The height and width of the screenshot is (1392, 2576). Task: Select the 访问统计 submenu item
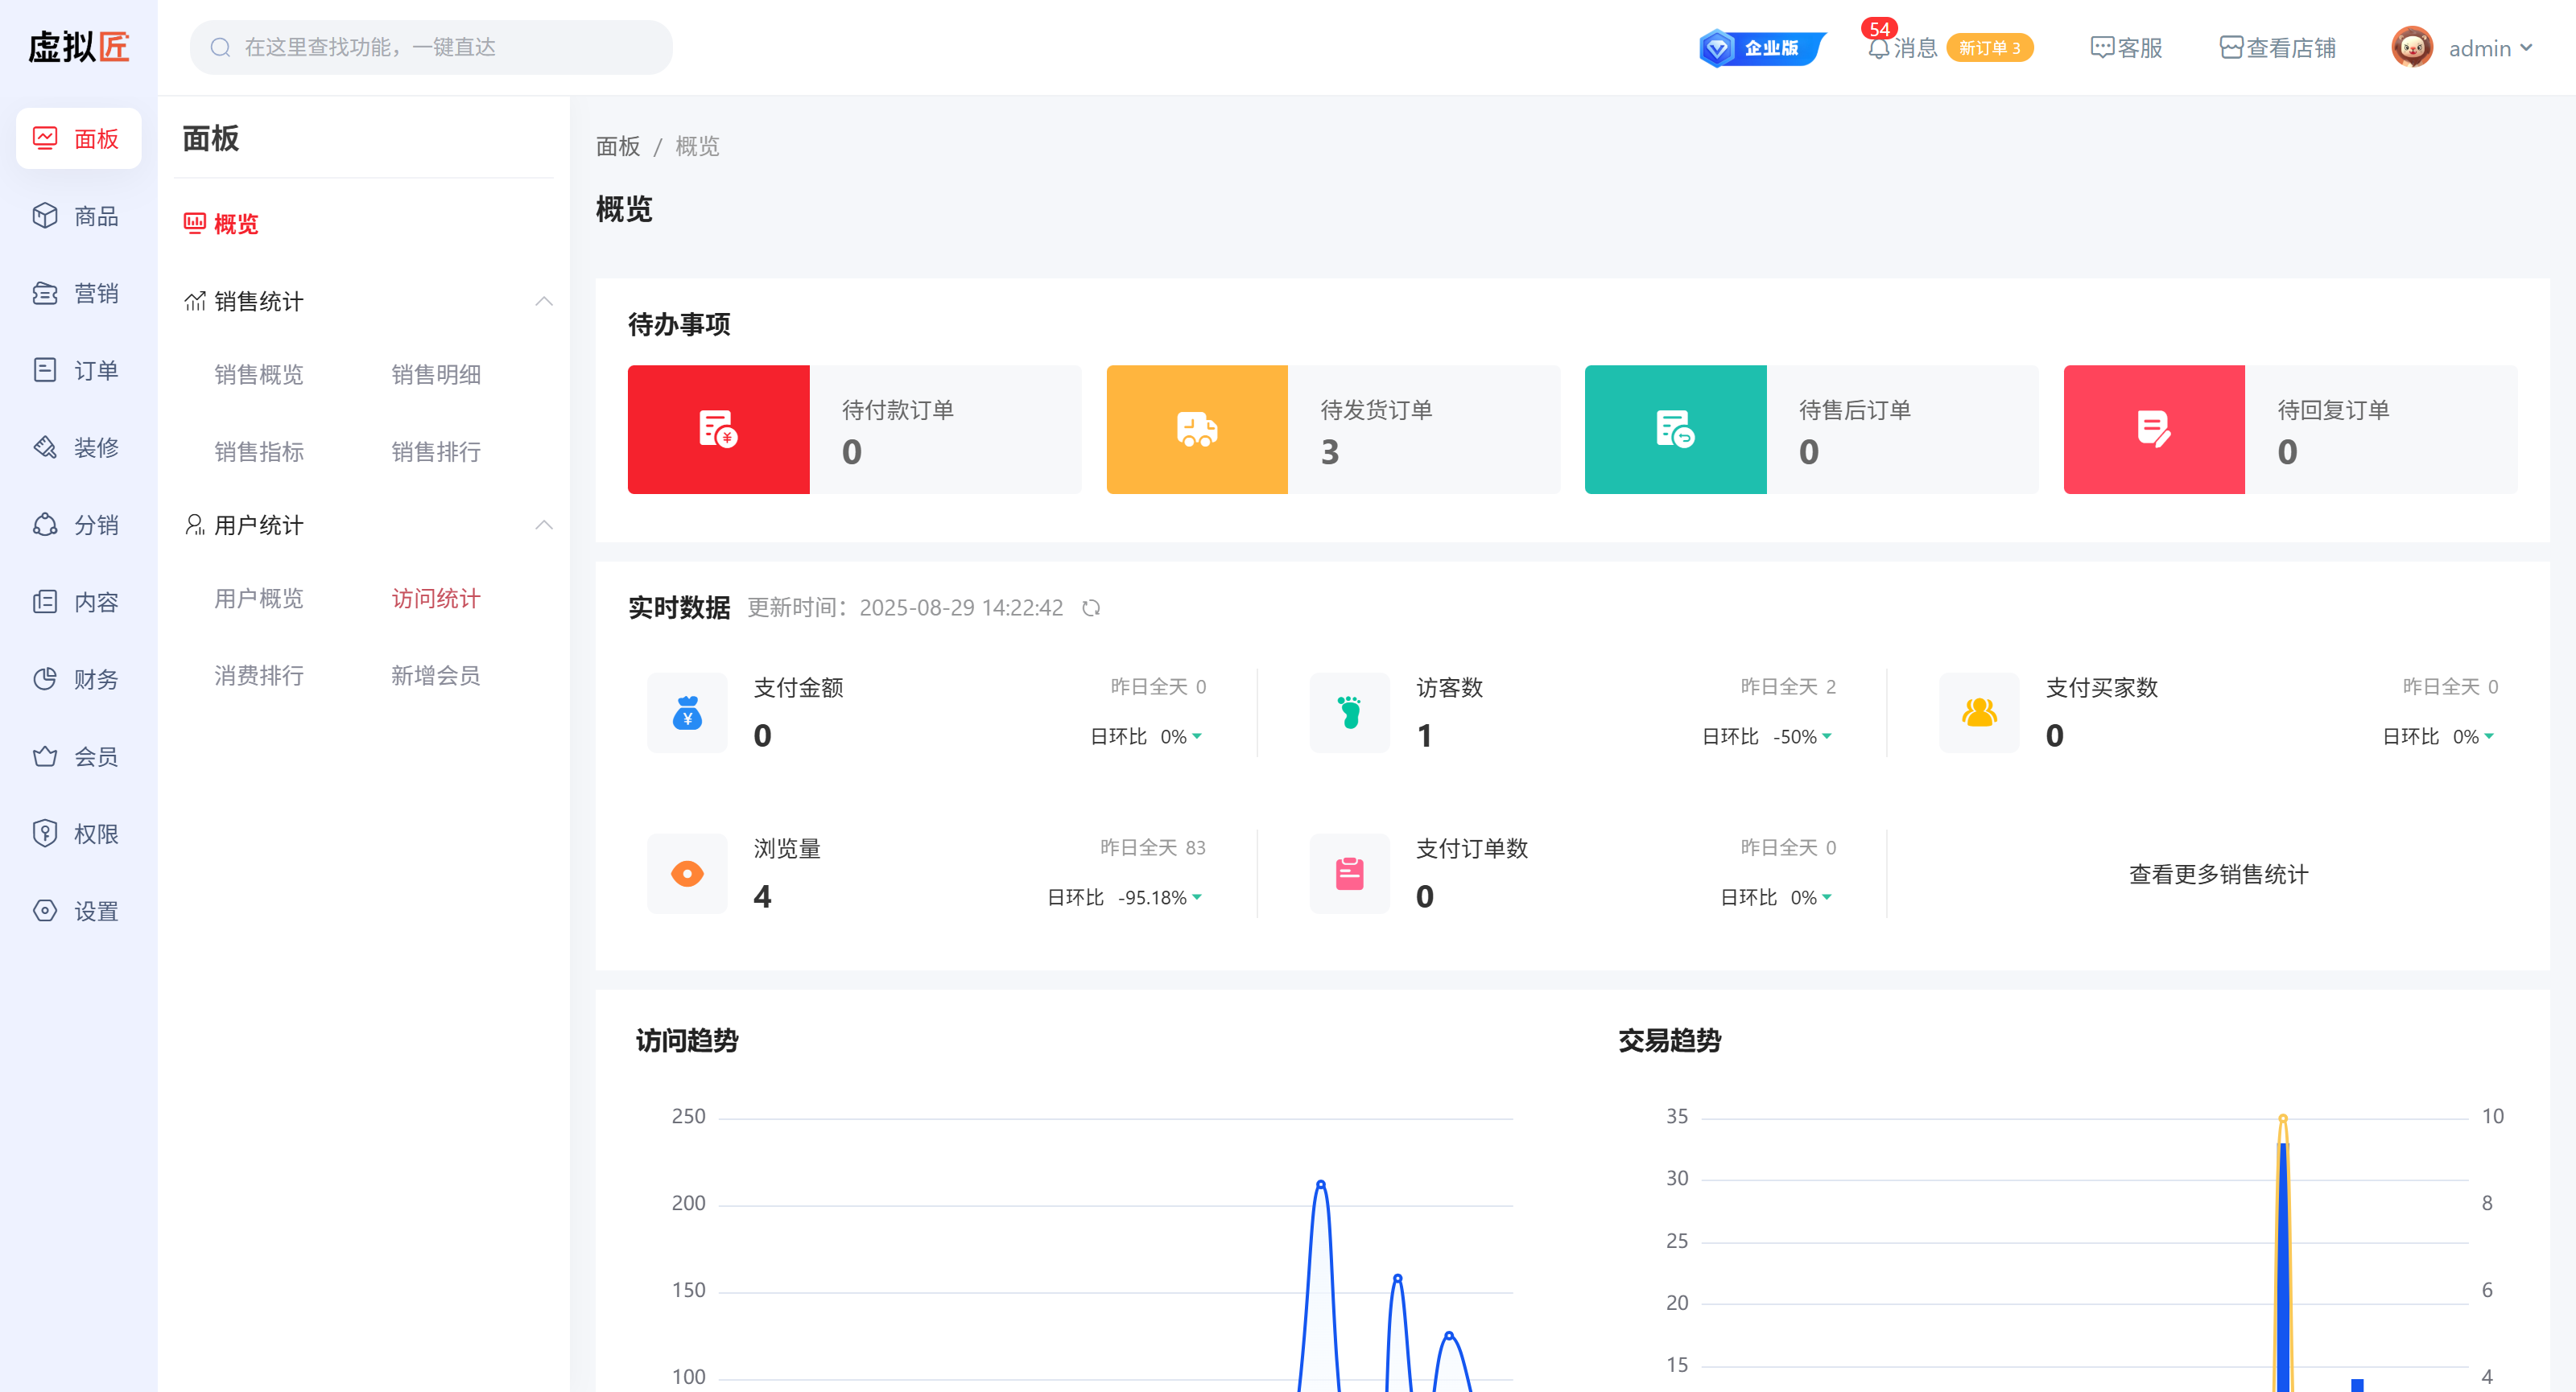point(436,599)
